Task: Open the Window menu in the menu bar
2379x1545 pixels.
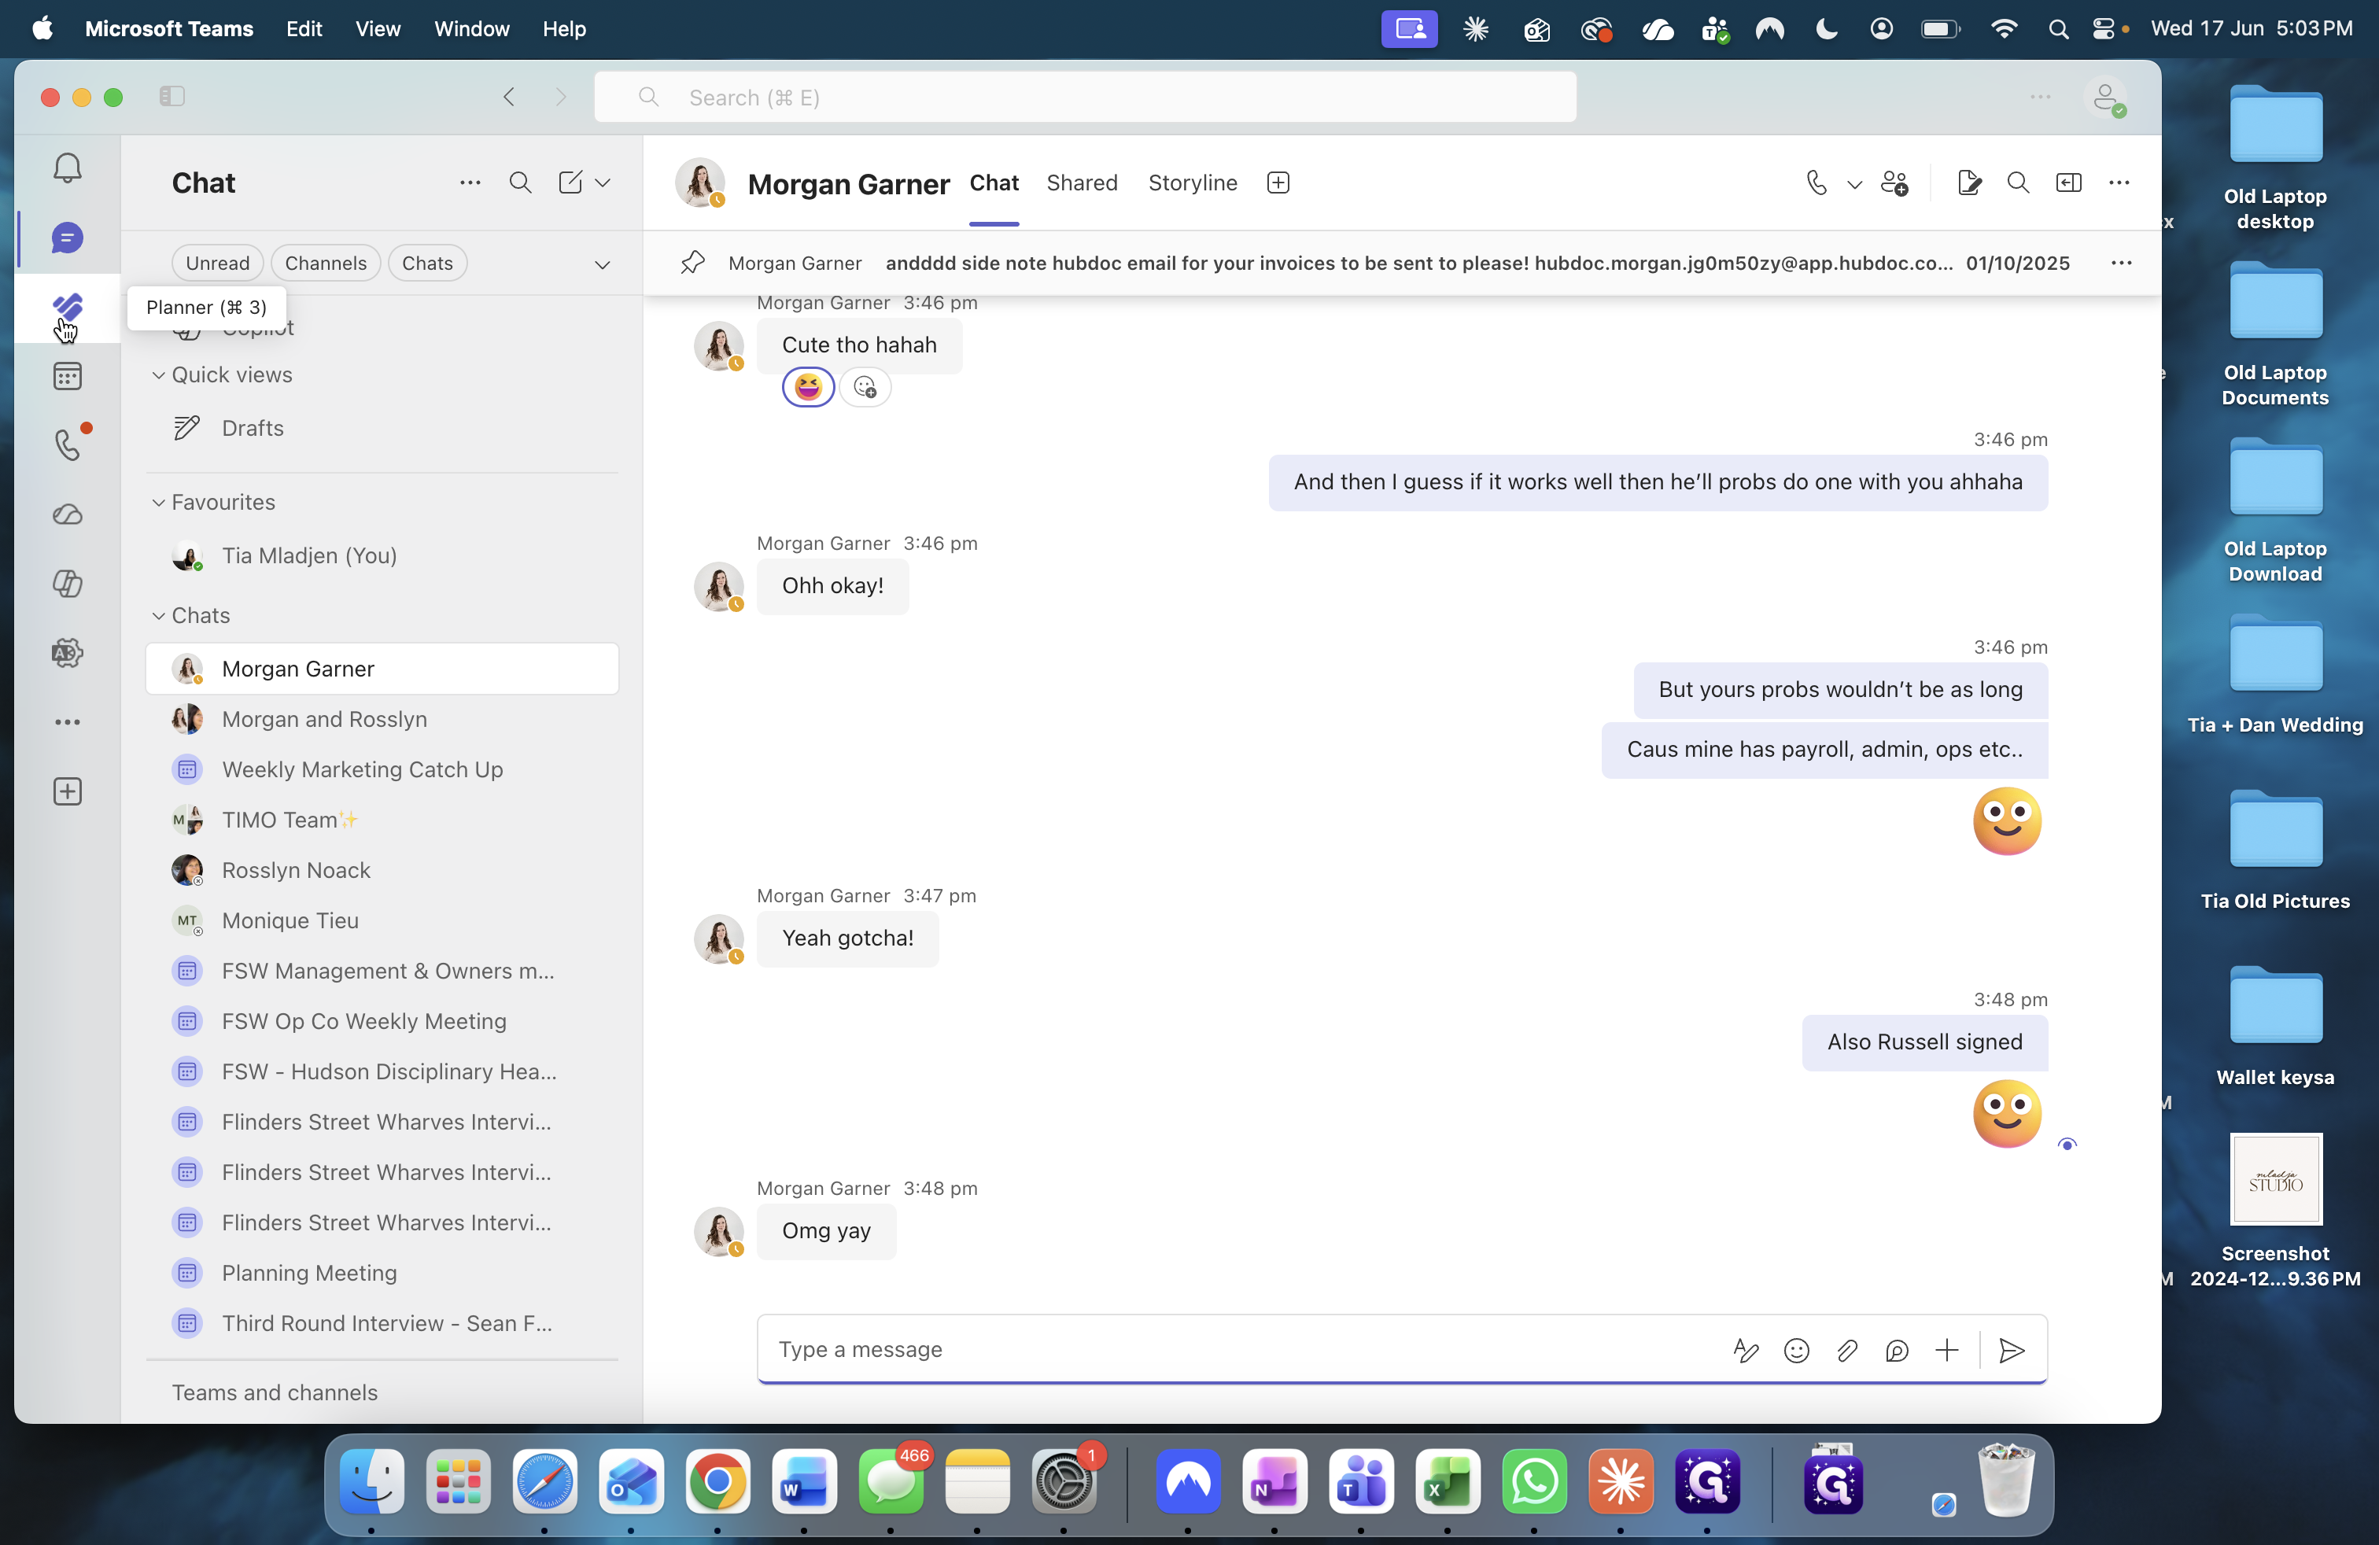Action: [x=470, y=29]
